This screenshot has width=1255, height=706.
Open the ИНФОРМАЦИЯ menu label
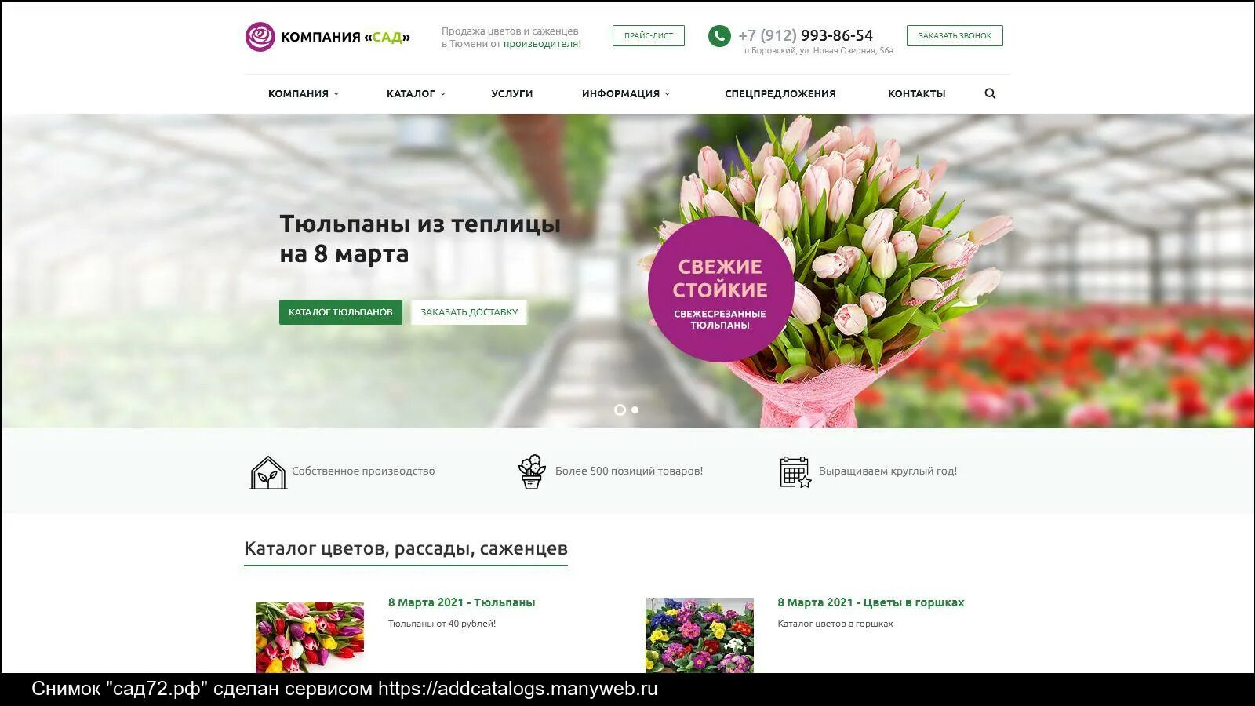[x=620, y=93]
